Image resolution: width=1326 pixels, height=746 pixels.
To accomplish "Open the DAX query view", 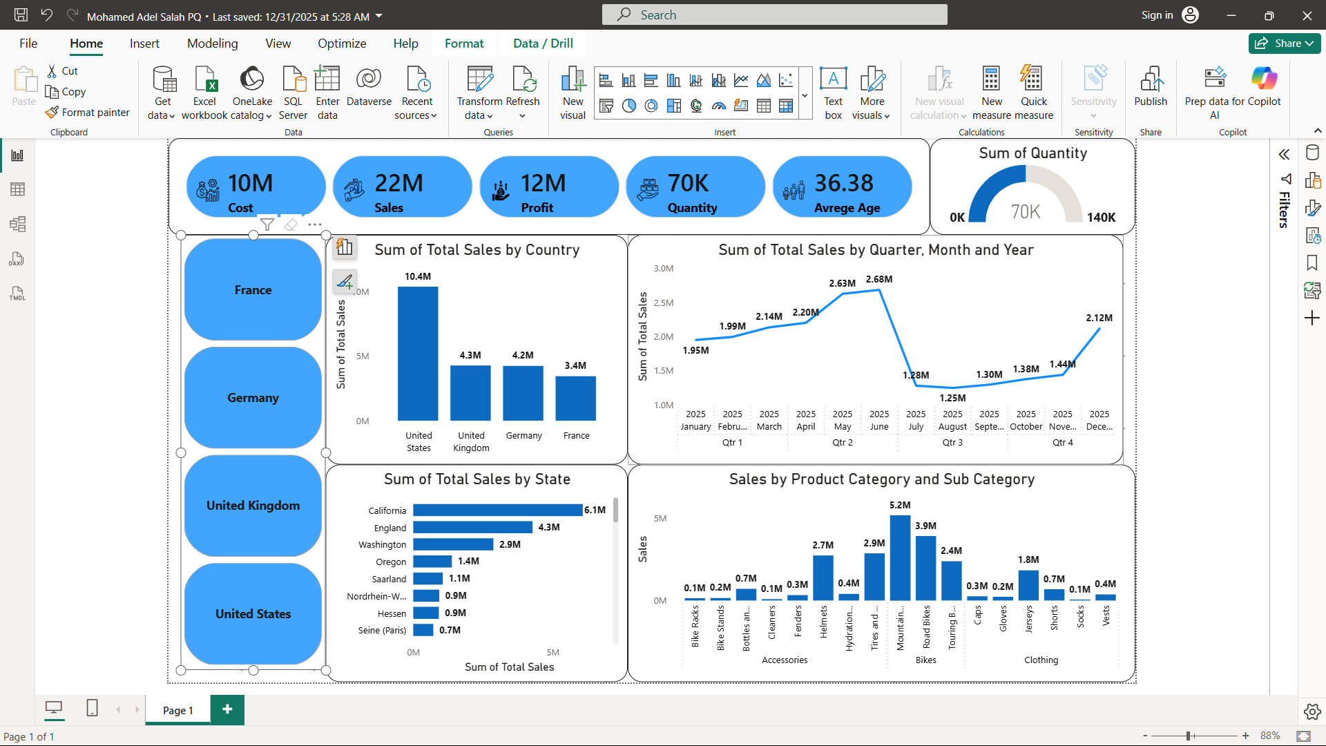I will pyautogui.click(x=17, y=259).
